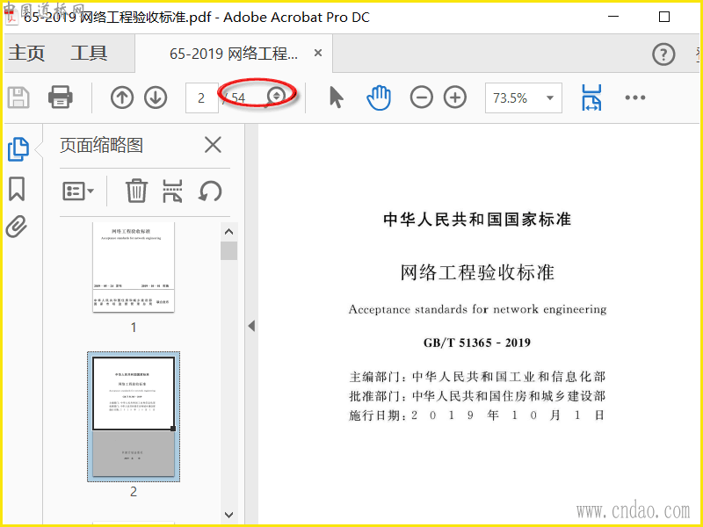This screenshot has height=527, width=703.
Task: Rotate pages with the rotate icon
Action: 210,191
